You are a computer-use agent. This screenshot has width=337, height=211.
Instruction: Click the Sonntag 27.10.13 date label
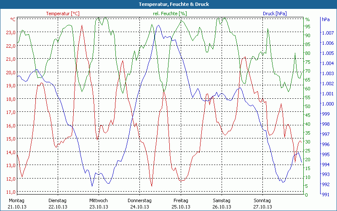[262, 203]
